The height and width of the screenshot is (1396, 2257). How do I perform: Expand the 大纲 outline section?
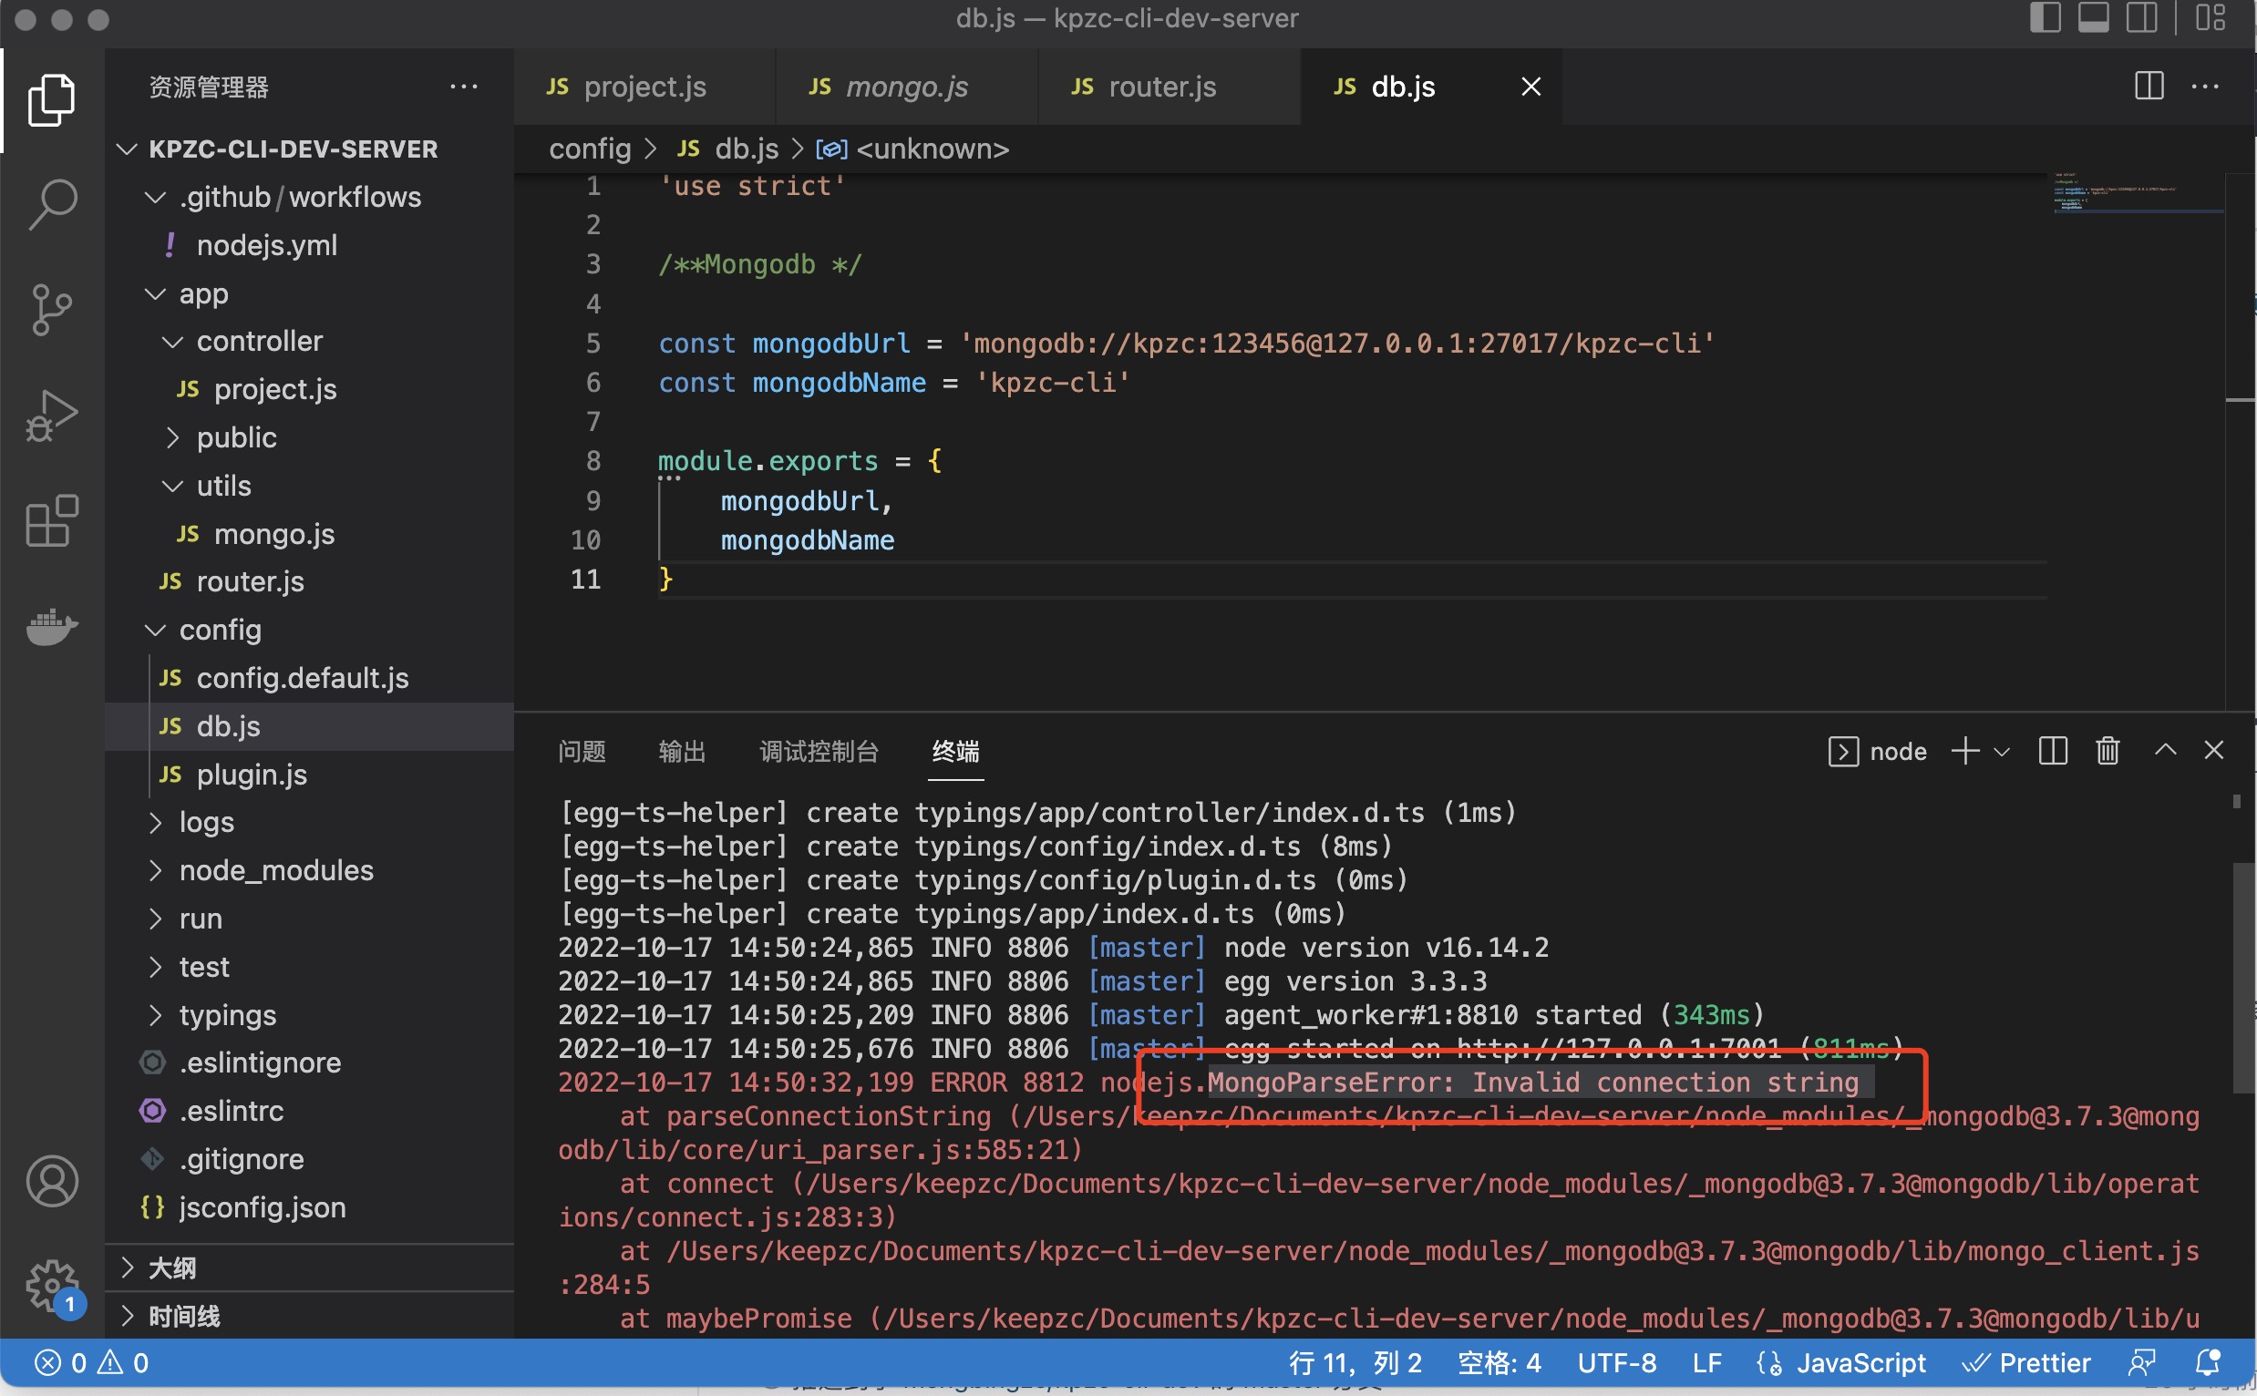point(309,1268)
